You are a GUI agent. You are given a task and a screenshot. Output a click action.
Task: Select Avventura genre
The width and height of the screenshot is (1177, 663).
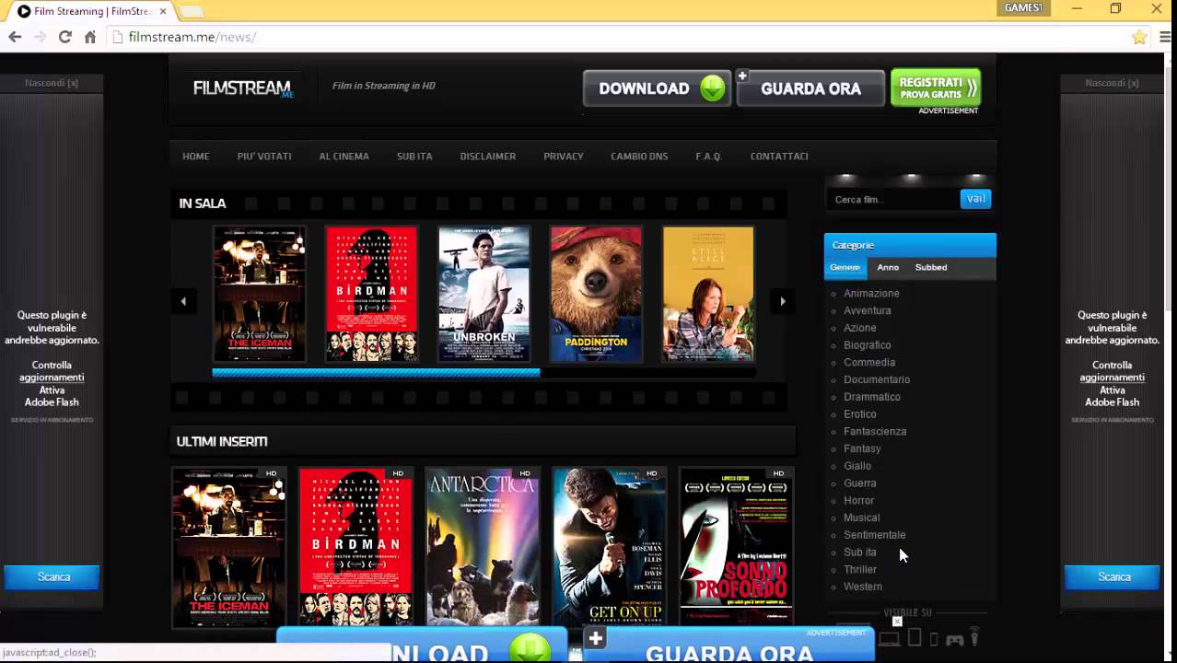868,311
